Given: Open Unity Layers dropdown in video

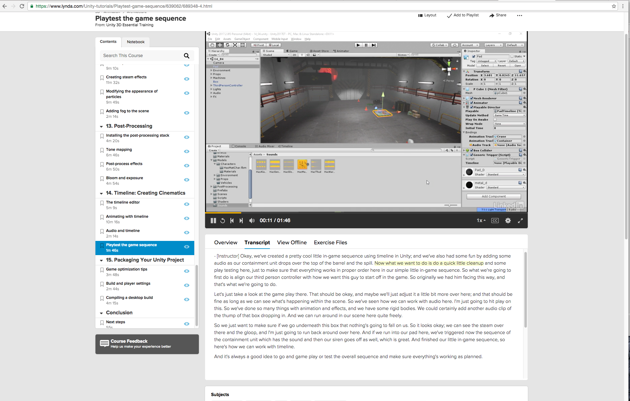Looking at the screenshot, I should [x=493, y=45].
